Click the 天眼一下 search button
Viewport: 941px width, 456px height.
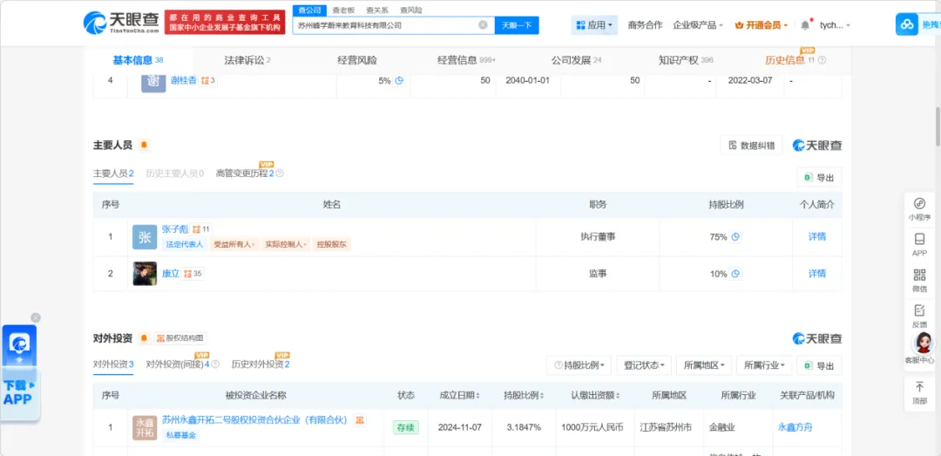[x=517, y=25]
